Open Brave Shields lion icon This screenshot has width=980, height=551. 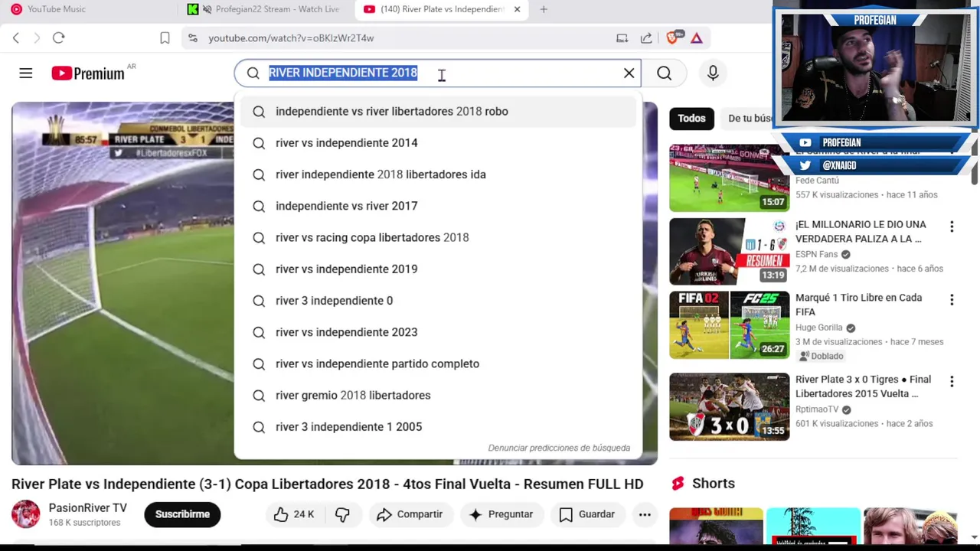tap(673, 38)
